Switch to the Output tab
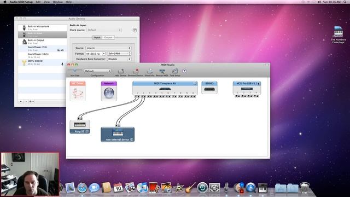The image size is (350, 197). (108, 38)
